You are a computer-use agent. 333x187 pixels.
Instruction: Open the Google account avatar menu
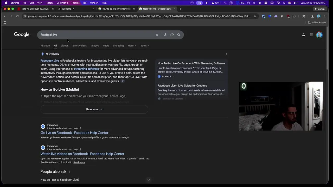(319, 35)
